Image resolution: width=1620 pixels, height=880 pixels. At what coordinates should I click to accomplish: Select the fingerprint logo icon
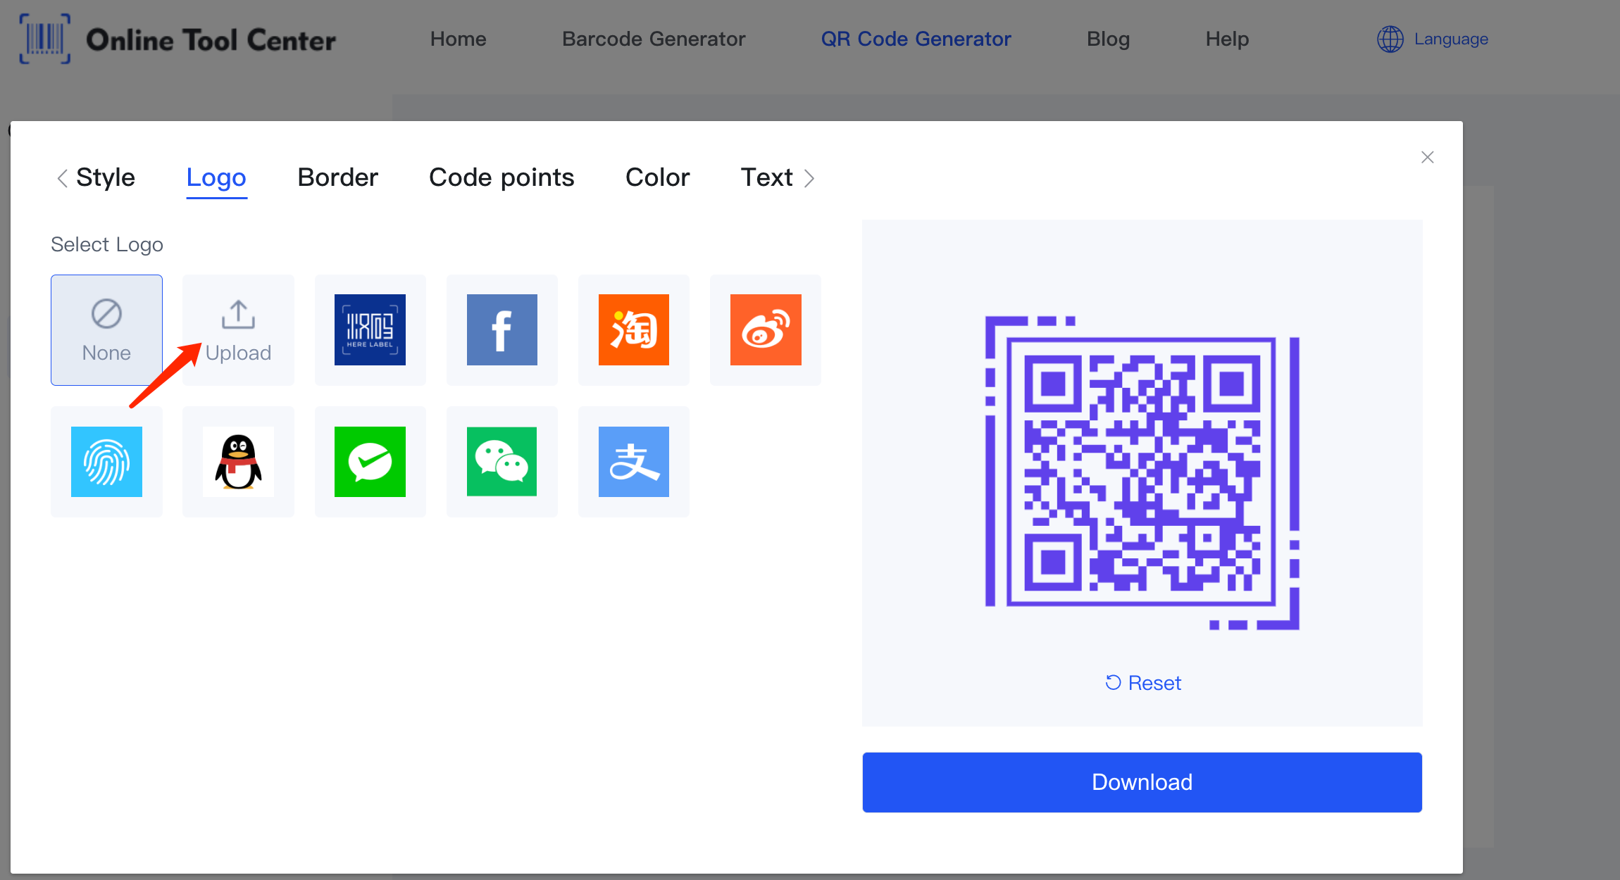tap(106, 462)
